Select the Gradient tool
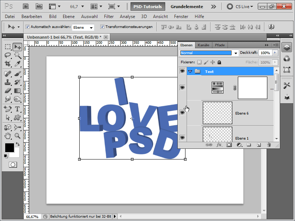This screenshot has width=295, height=221. pyautogui.click(x=17, y=91)
